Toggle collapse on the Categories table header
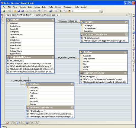The image size is (136, 128). (x=126, y=22)
